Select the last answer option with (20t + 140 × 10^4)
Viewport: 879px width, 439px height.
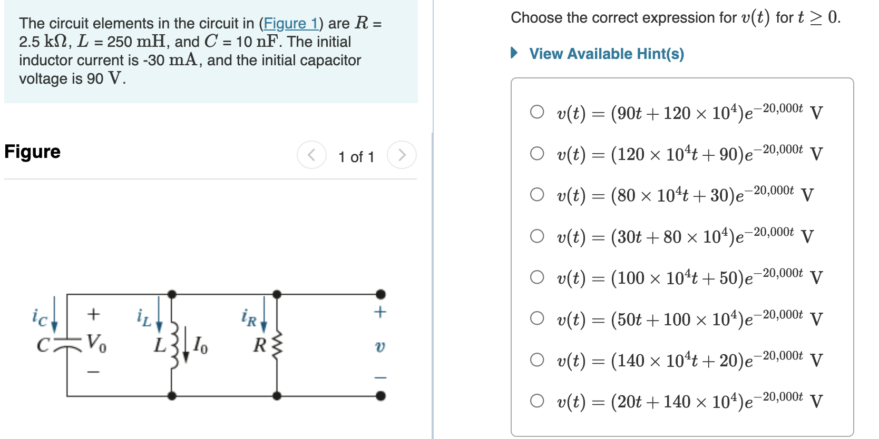pyautogui.click(x=537, y=401)
